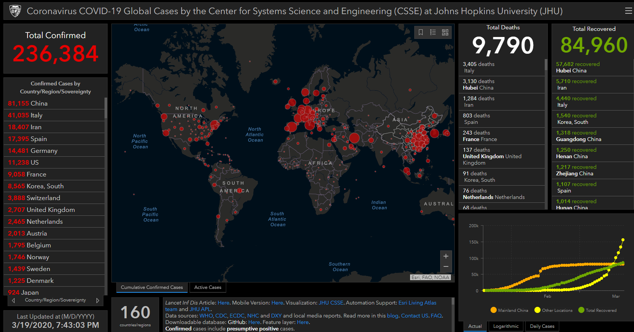634x332 pixels.
Task: Show the map legend list icon
Action: click(433, 32)
